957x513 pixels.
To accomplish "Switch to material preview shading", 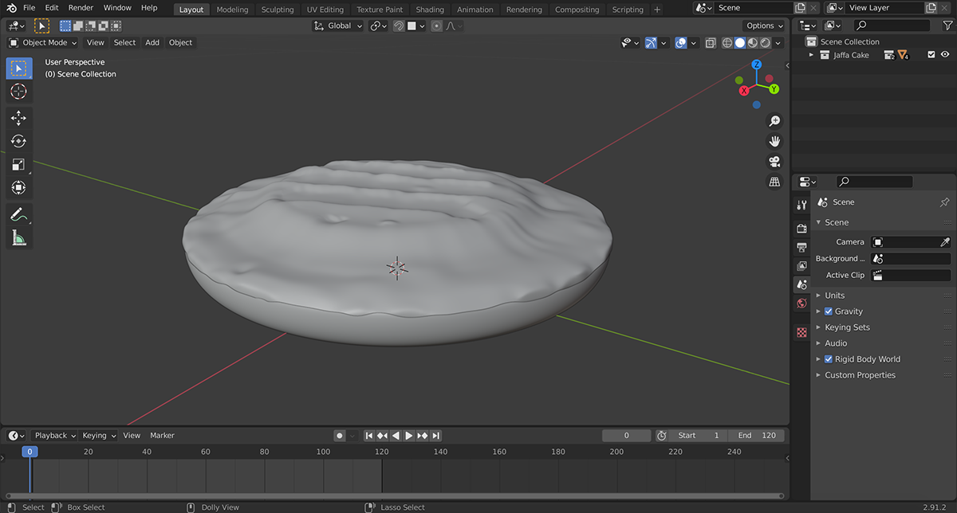I will tap(753, 43).
